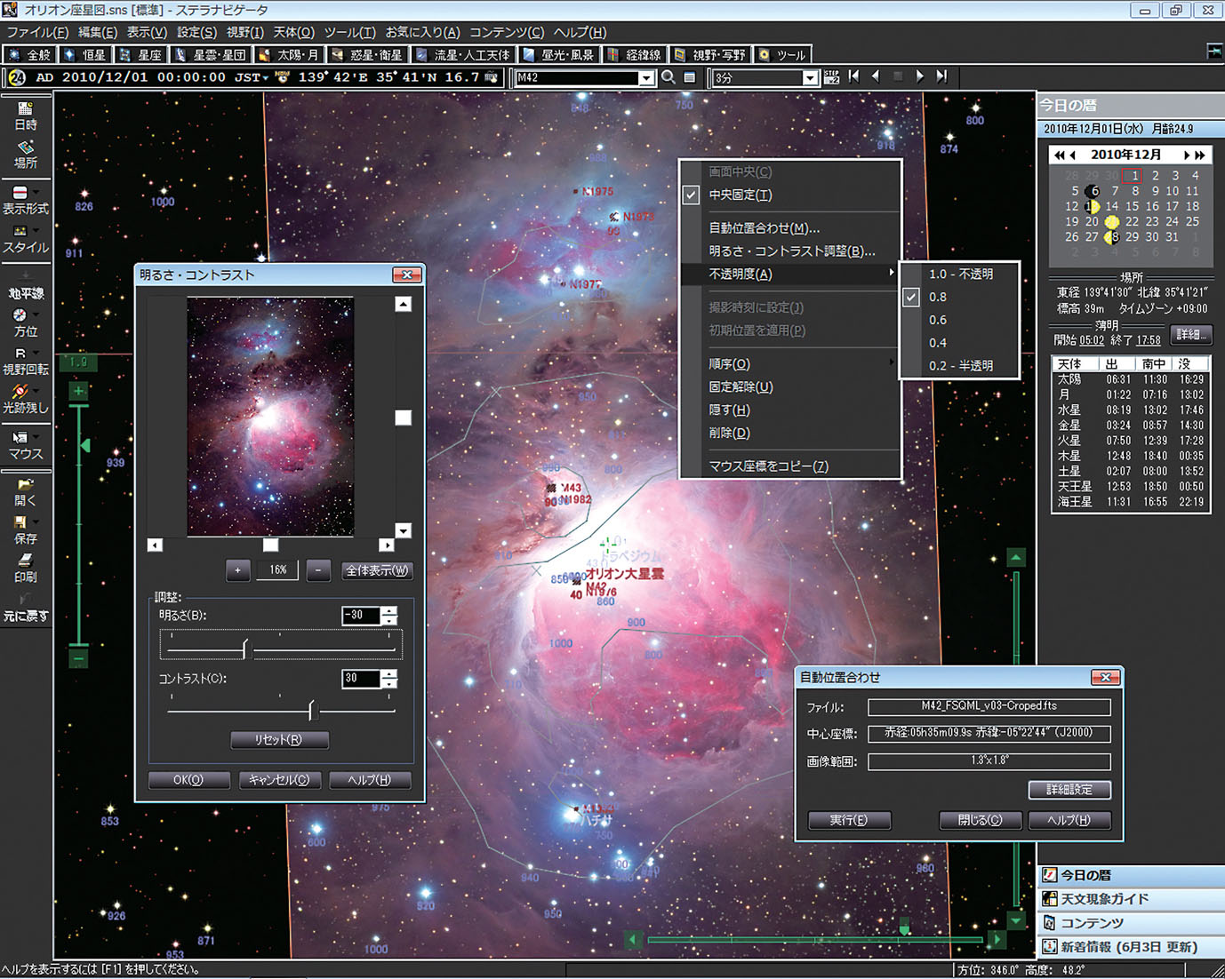Click the nebula preview thumbnail in dialog
The width and height of the screenshot is (1225, 979).
[270, 416]
